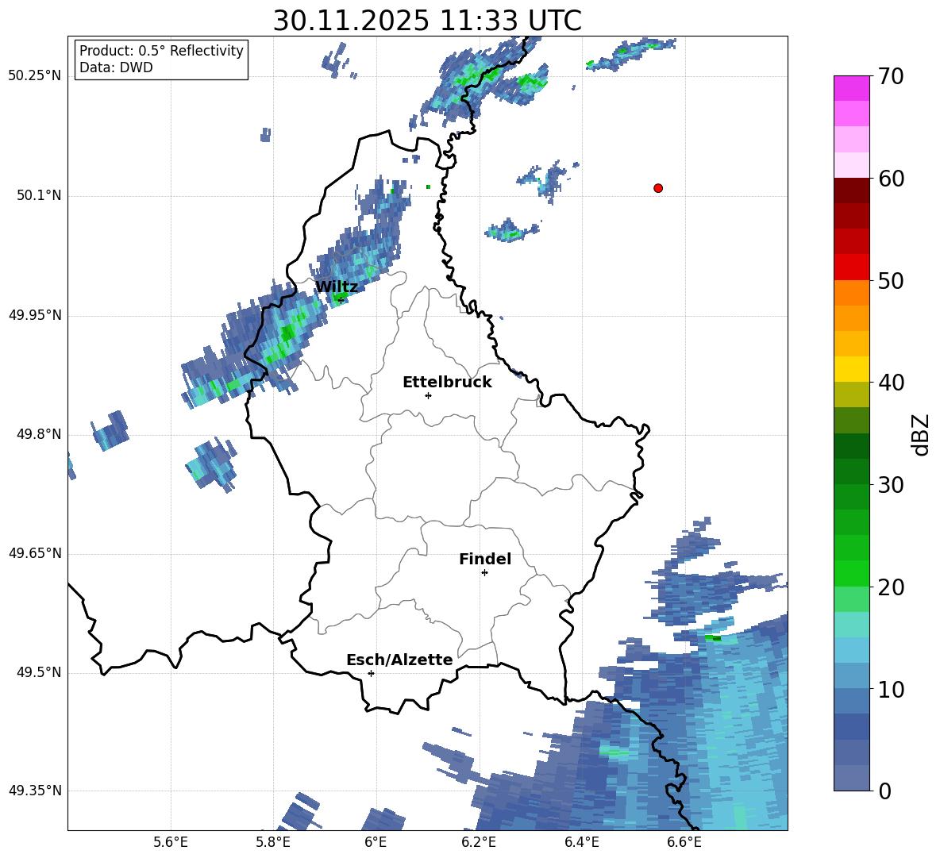Click the magenta top segment of the colorbar
940x858 pixels.
click(851, 88)
